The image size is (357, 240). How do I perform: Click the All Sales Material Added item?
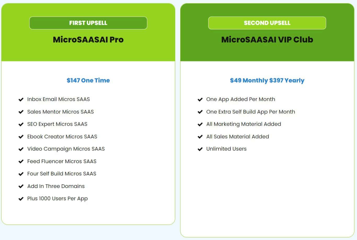click(x=237, y=136)
